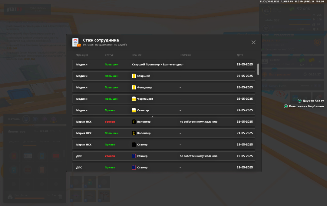This screenshot has width=327, height=206.
Task: Click the Фракция column header
Action: coord(82,55)
